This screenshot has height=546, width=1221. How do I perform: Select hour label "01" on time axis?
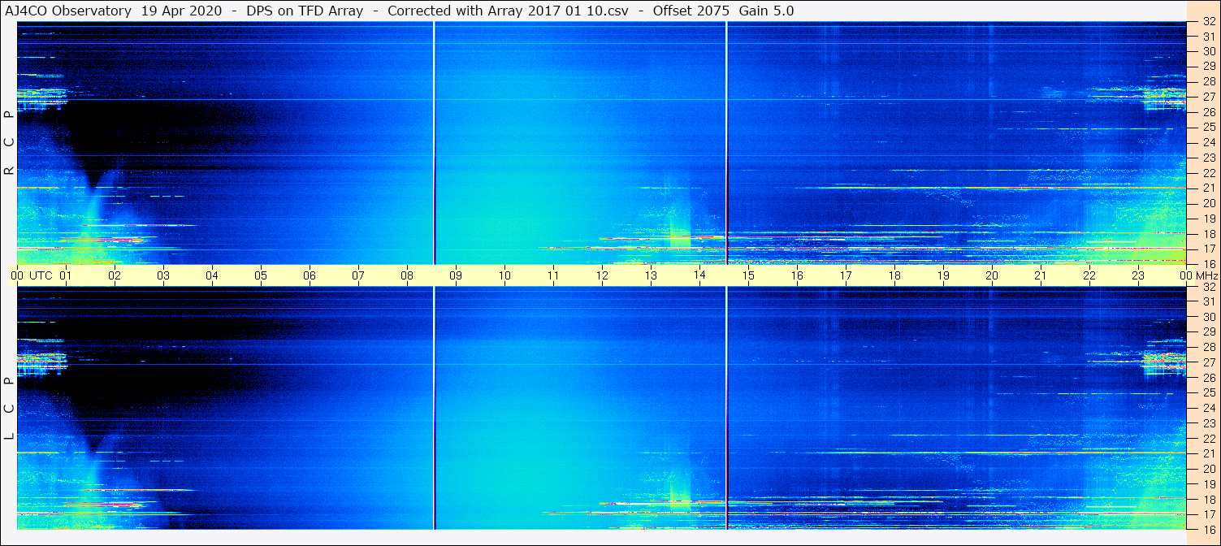click(66, 275)
